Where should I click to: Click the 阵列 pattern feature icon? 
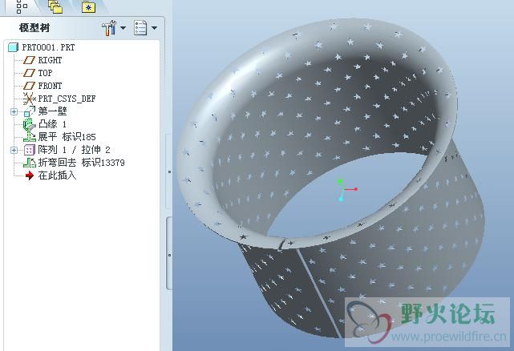(x=29, y=150)
